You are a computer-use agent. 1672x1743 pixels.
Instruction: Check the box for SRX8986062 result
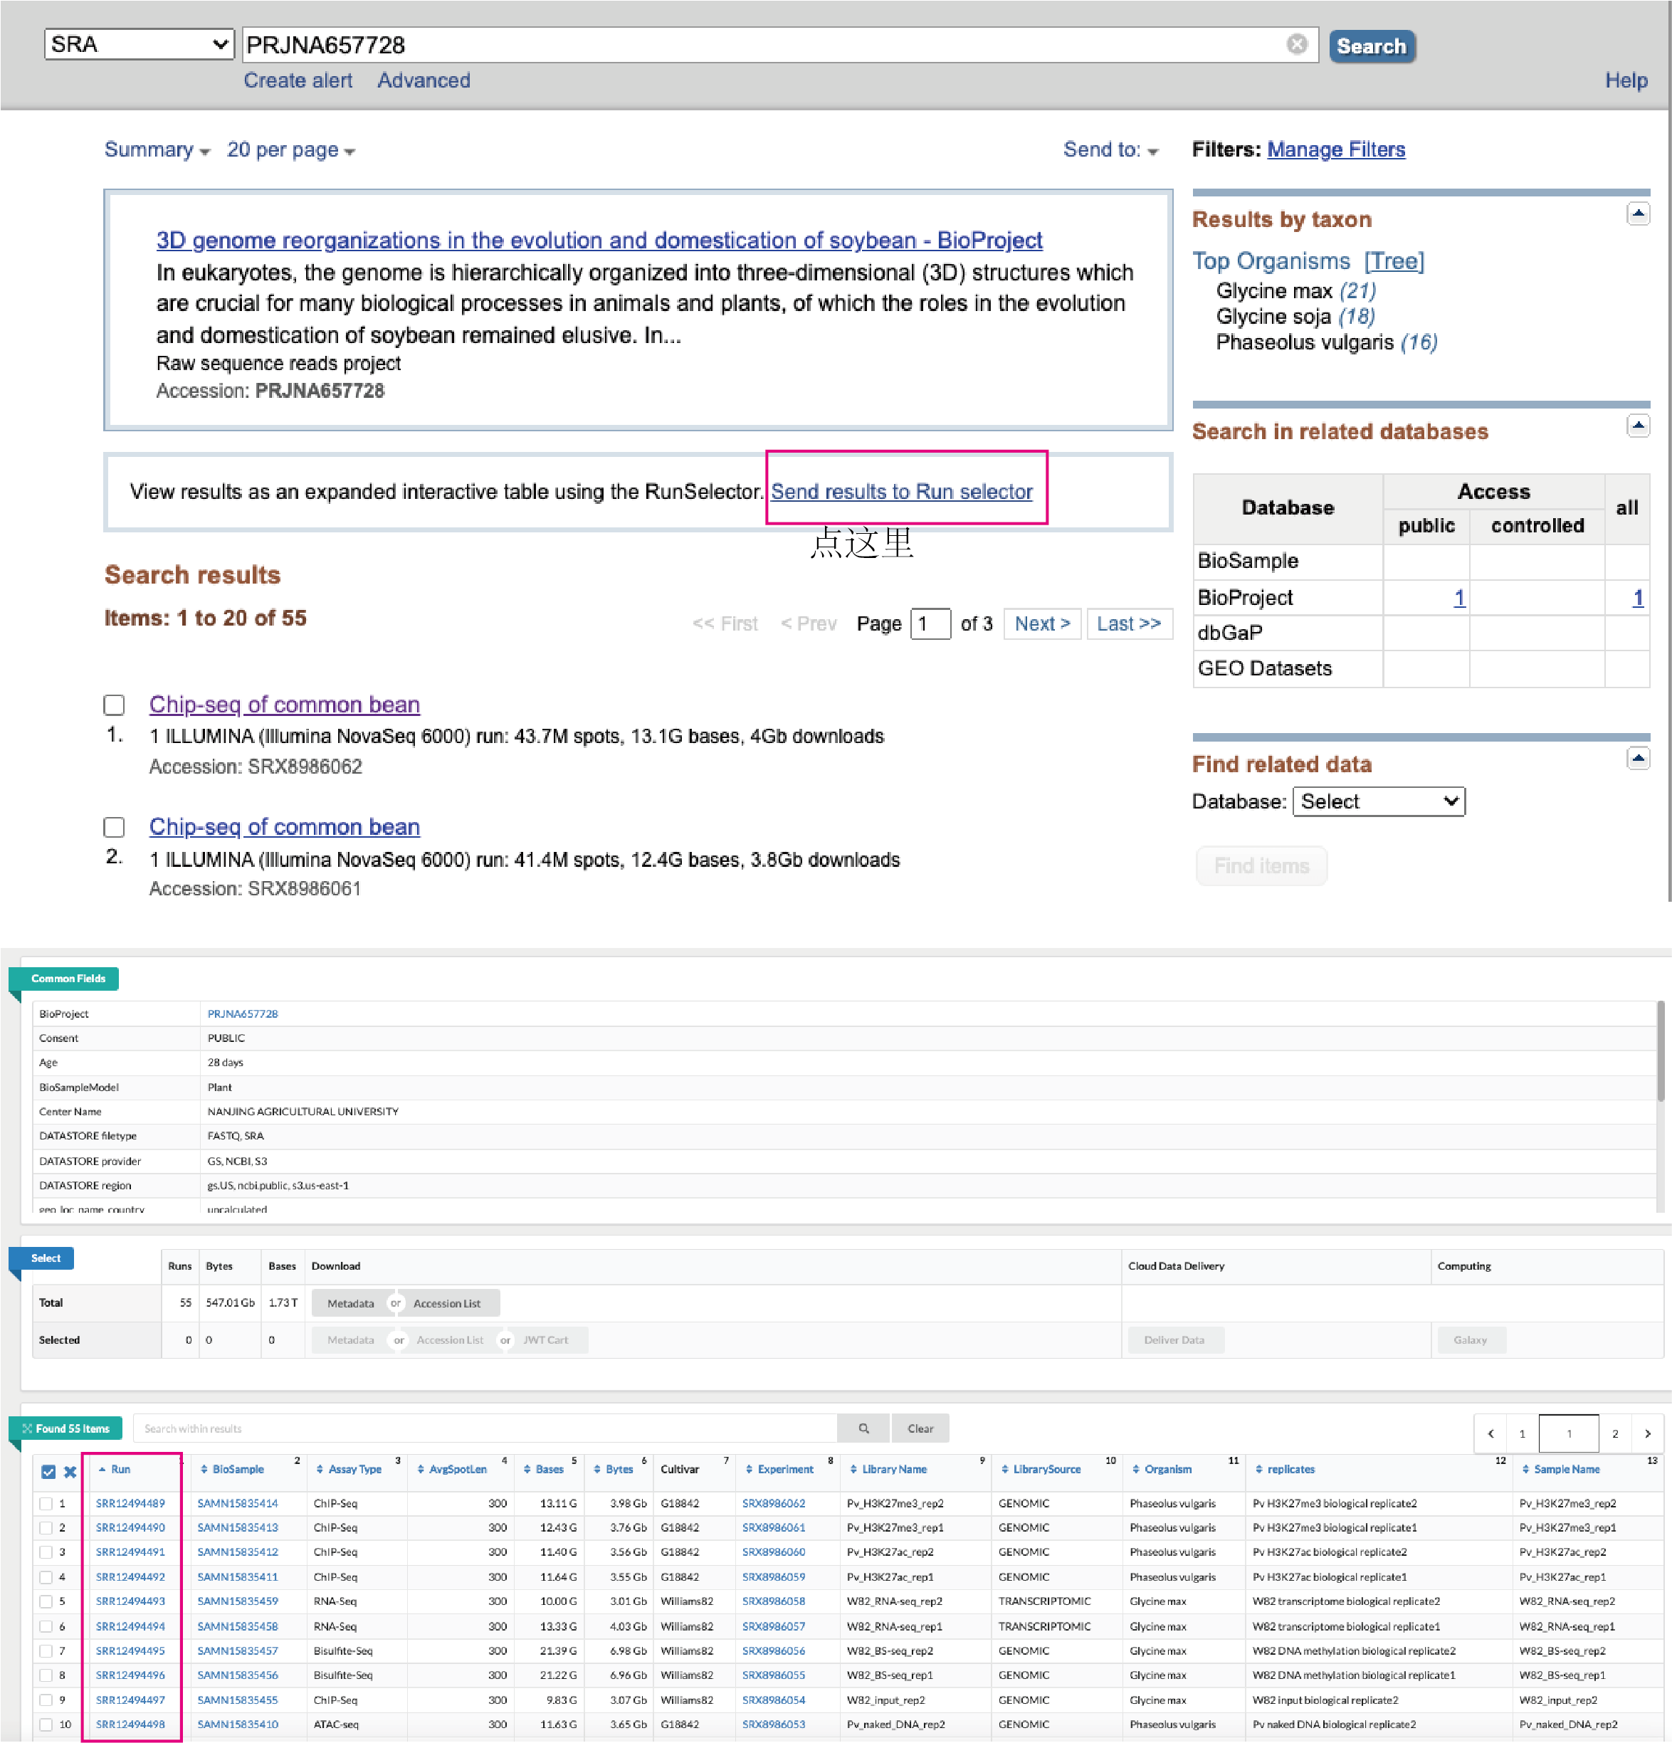tap(114, 705)
